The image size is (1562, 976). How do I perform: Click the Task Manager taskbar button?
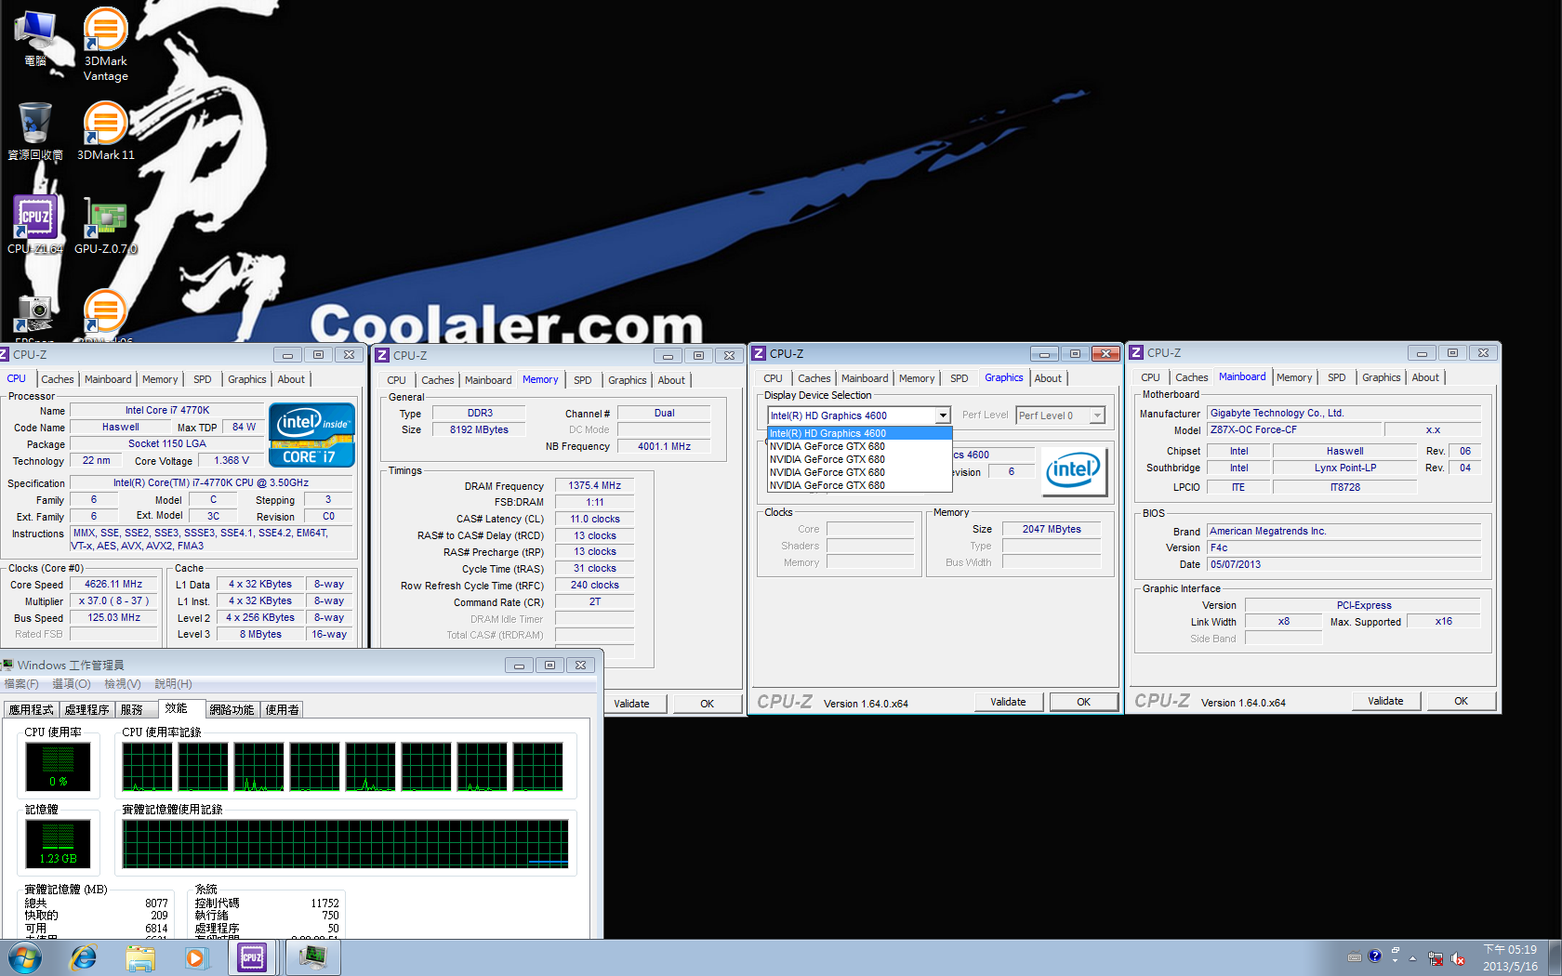pyautogui.click(x=313, y=957)
